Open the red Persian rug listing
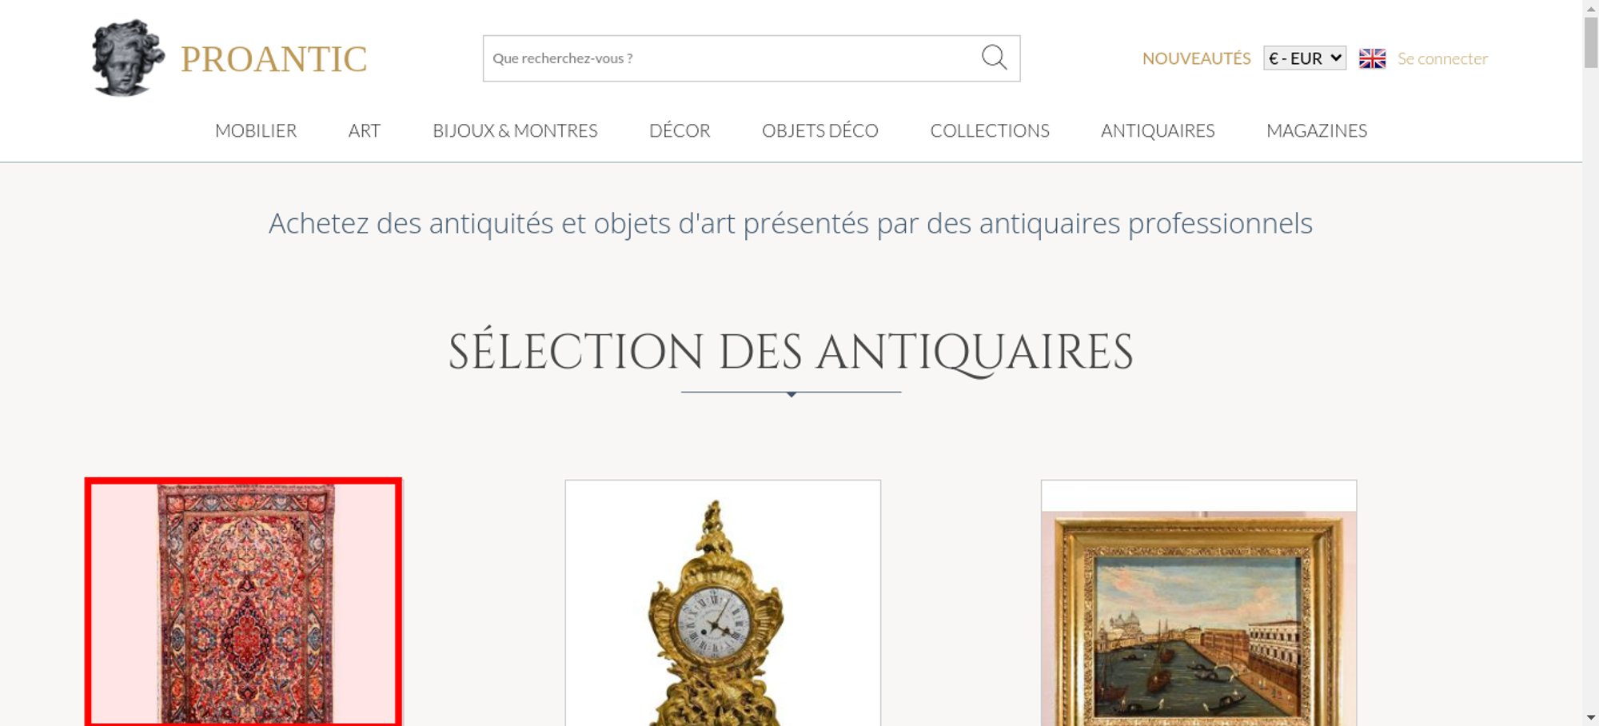 (243, 603)
